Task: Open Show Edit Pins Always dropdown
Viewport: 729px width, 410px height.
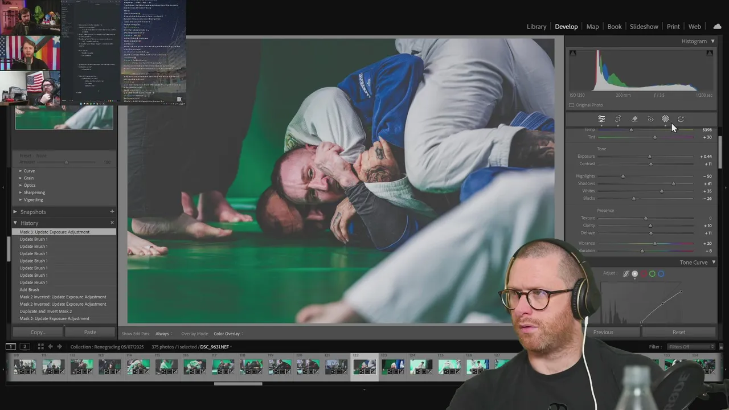Action: 163,334
